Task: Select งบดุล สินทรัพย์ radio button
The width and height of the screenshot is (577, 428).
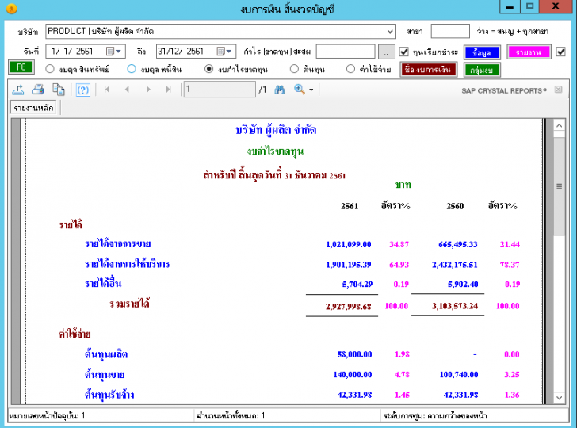Action: 50,69
